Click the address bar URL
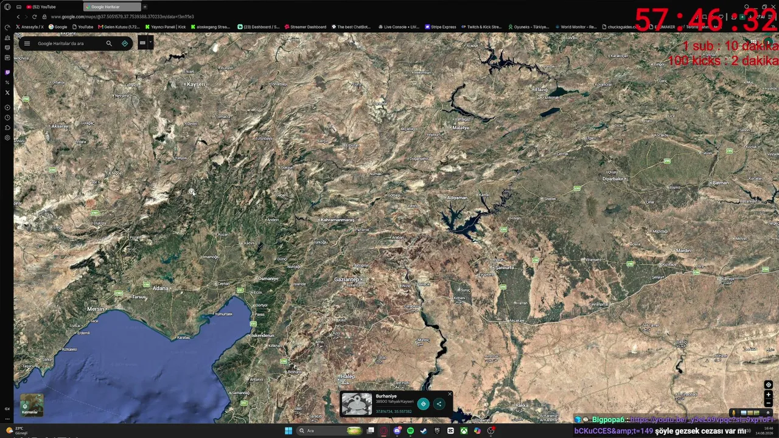This screenshot has height=438, width=779. click(x=122, y=16)
